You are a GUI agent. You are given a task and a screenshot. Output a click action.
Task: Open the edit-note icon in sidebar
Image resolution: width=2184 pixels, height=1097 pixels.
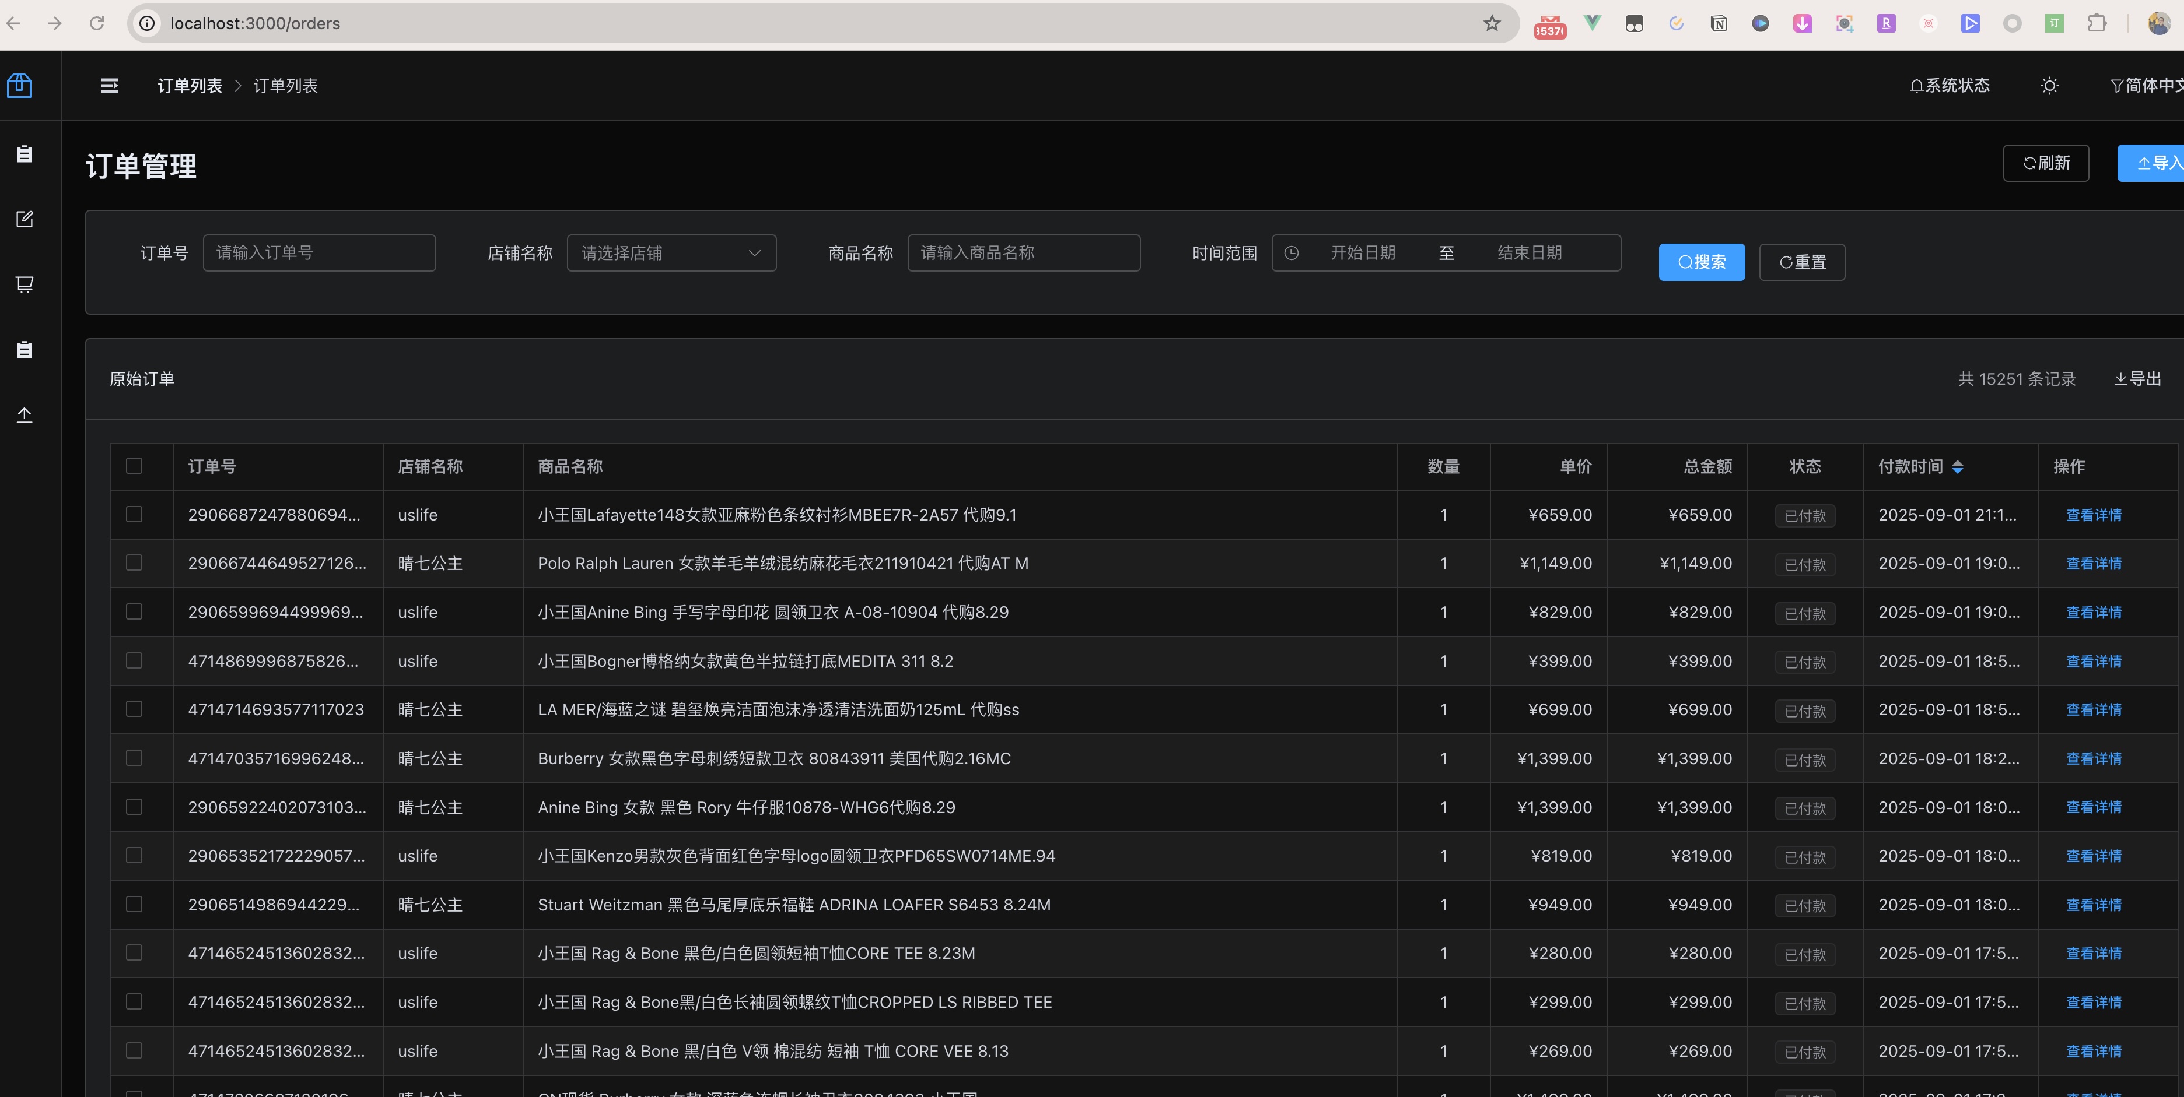tap(24, 219)
